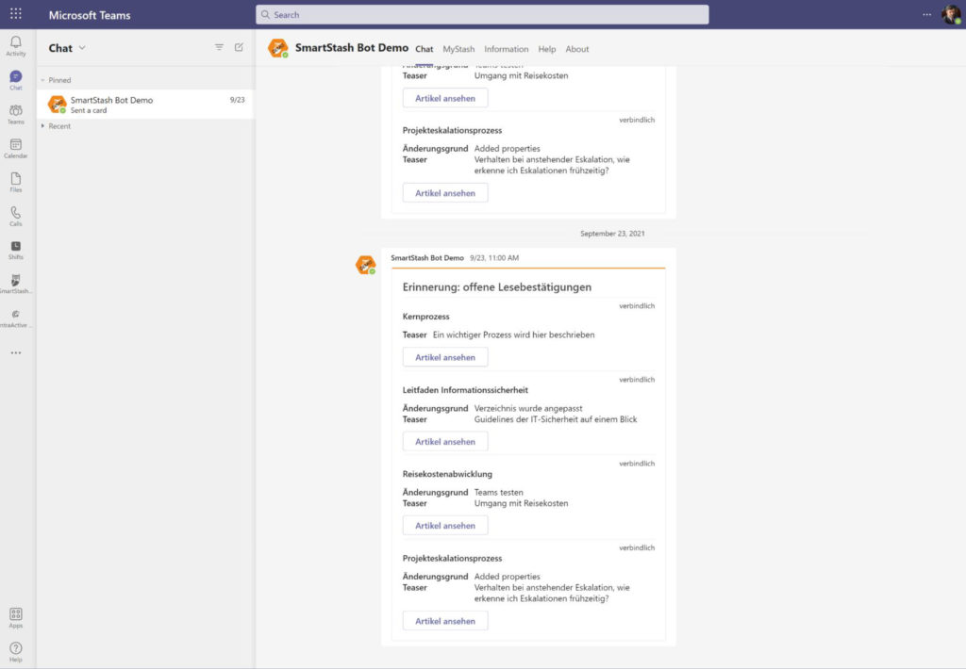
Task: Expand the Recent section
Action: point(42,126)
